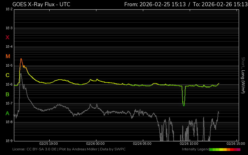Click the orange M-class flare peak

[x=21, y=59]
